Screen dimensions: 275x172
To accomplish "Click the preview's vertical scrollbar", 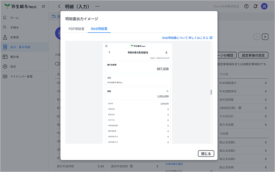I will coord(211,92).
